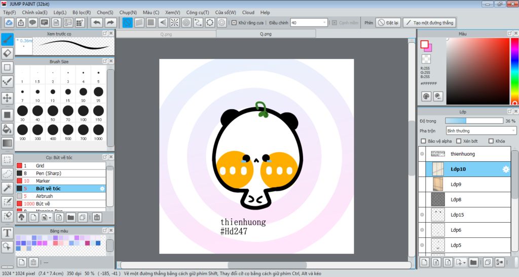Screen dimensions: 519x277
Task: Pick color in red color square
Action: click(x=477, y=71)
